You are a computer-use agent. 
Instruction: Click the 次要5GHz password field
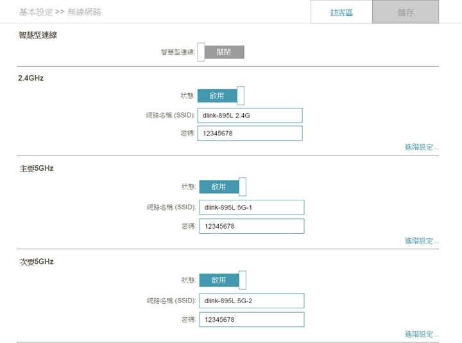[252, 319]
